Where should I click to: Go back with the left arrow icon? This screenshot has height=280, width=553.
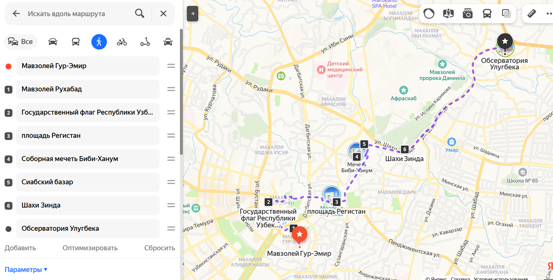pos(16,14)
